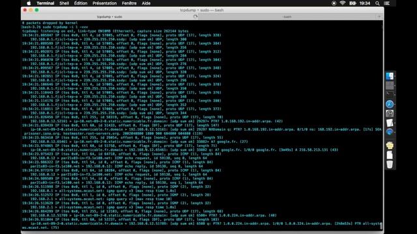
Task: Open Finder from the dock
Action: (x=390, y=76)
